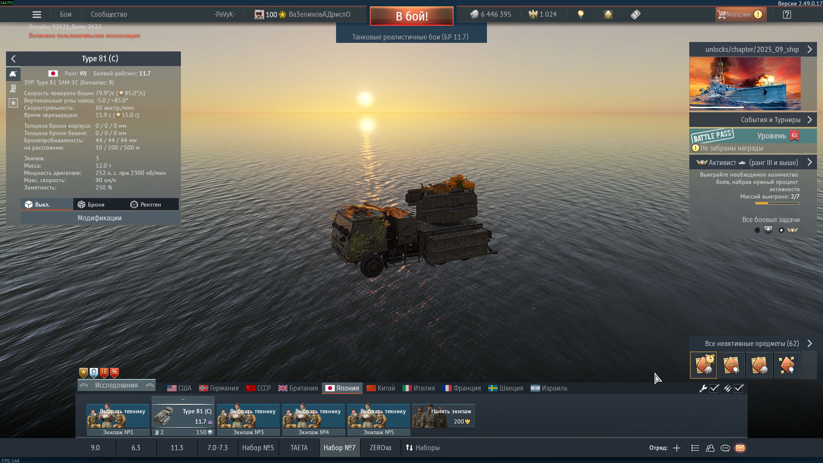The image size is (823, 463).
Task: Select the second battle task radio dot
Action: [x=781, y=230]
